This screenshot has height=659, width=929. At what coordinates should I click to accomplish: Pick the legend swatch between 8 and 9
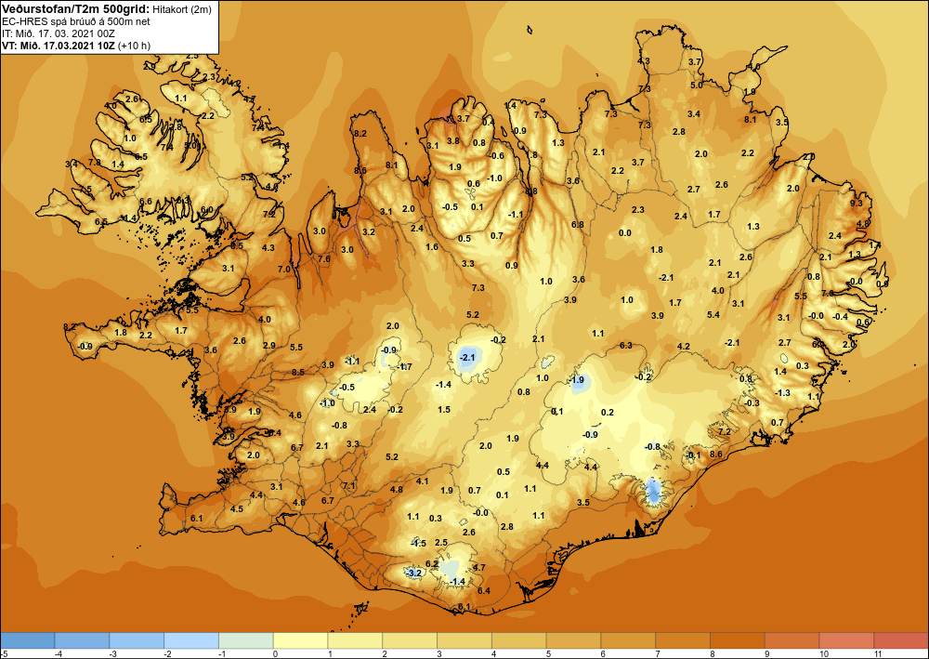(738, 640)
